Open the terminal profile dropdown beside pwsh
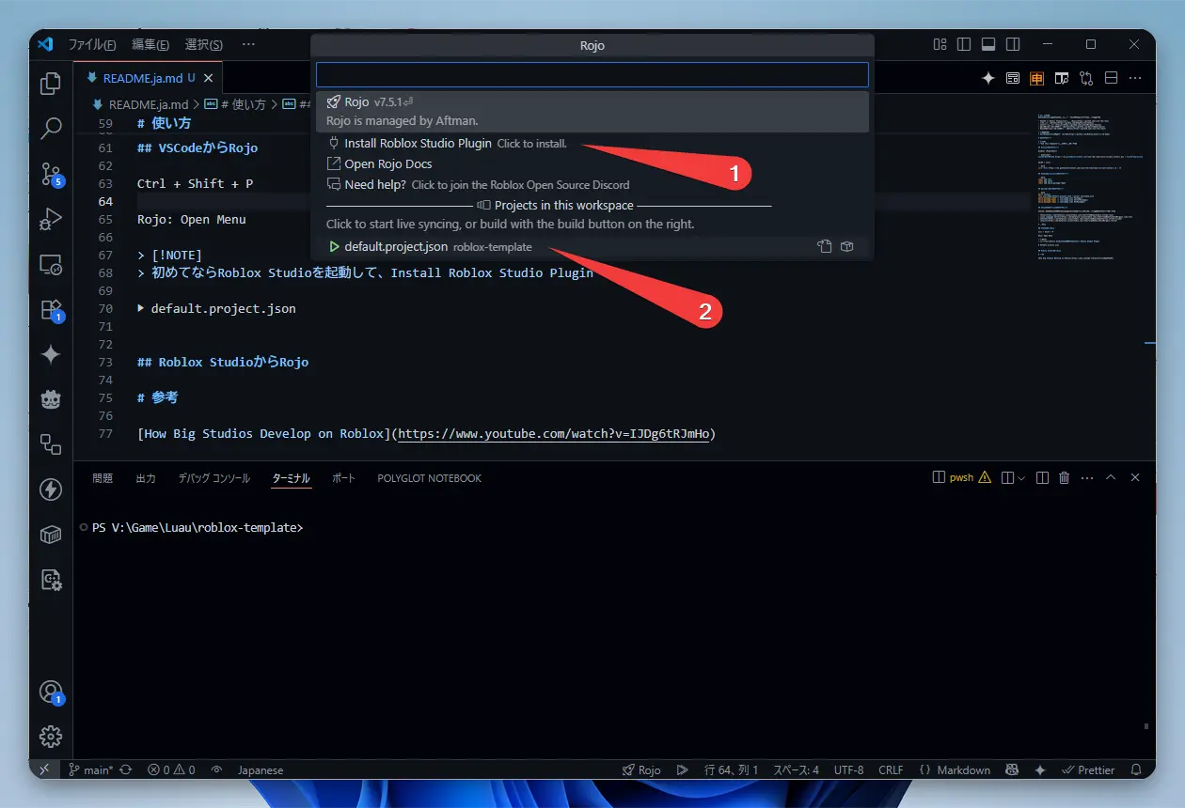Viewport: 1185px width, 808px height. (1021, 477)
